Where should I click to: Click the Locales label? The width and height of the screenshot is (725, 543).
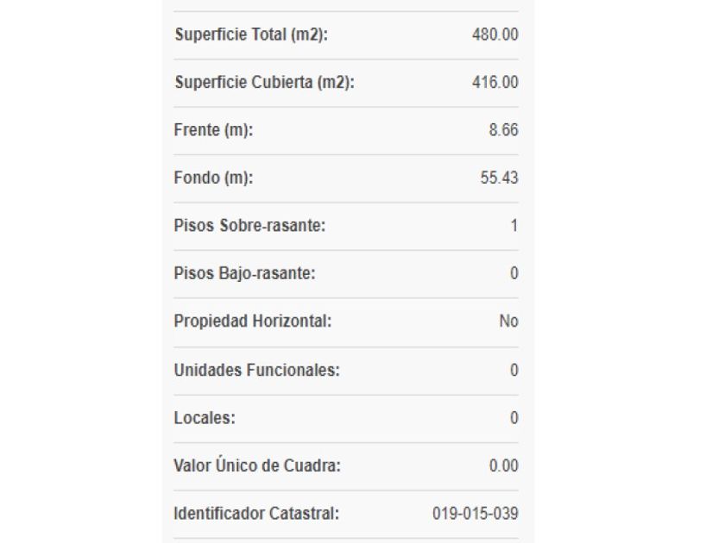[x=205, y=418]
